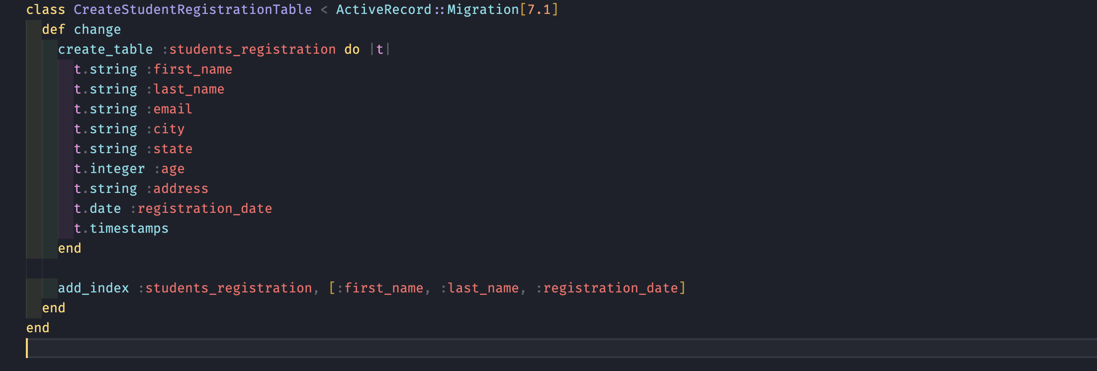This screenshot has height=371, width=1097.
Task: Click the :city column symbol
Action: click(169, 129)
